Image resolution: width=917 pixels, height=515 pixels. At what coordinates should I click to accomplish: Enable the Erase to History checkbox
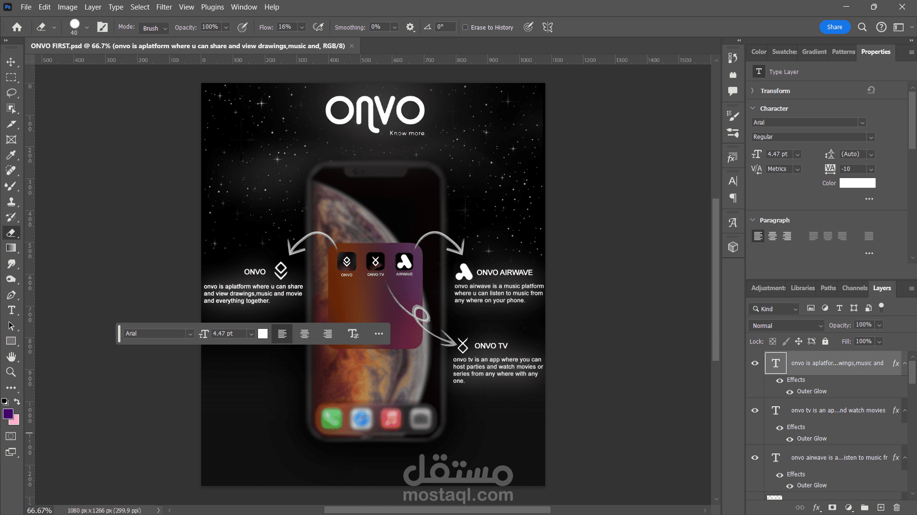[x=465, y=27]
